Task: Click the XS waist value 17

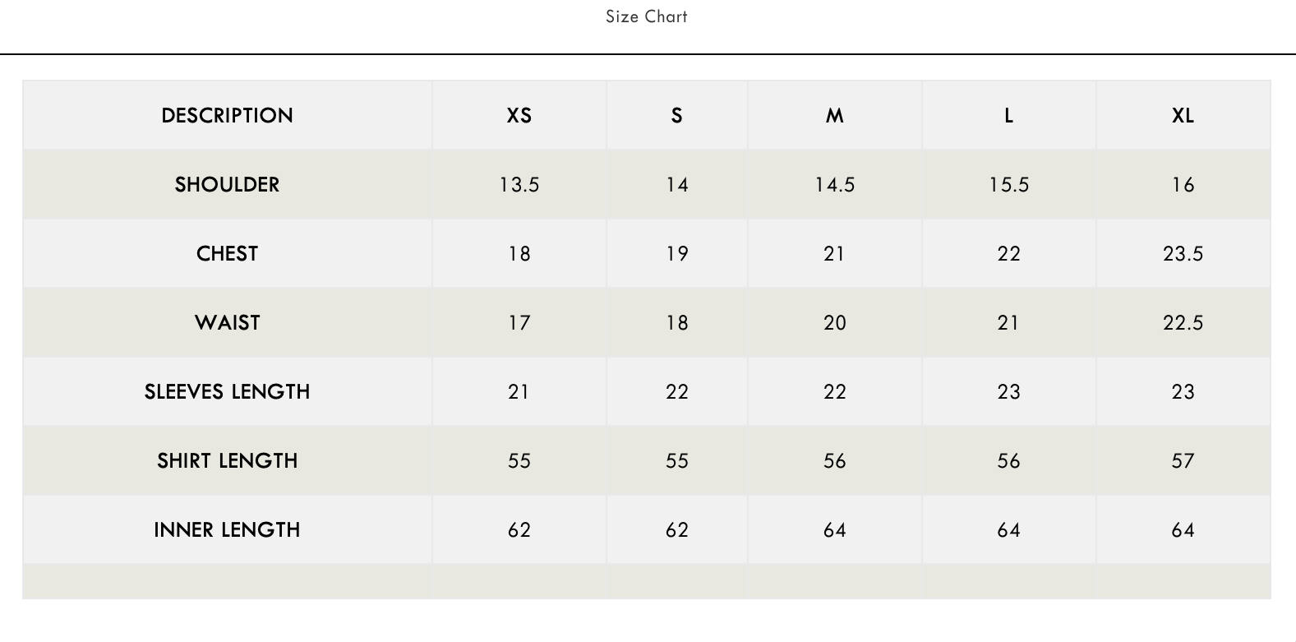Action: coord(519,322)
